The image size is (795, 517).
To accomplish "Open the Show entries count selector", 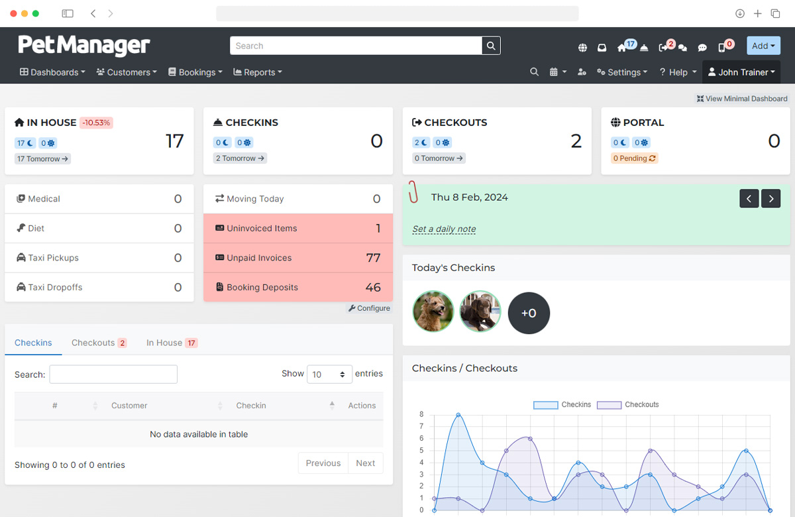I will (x=329, y=374).
